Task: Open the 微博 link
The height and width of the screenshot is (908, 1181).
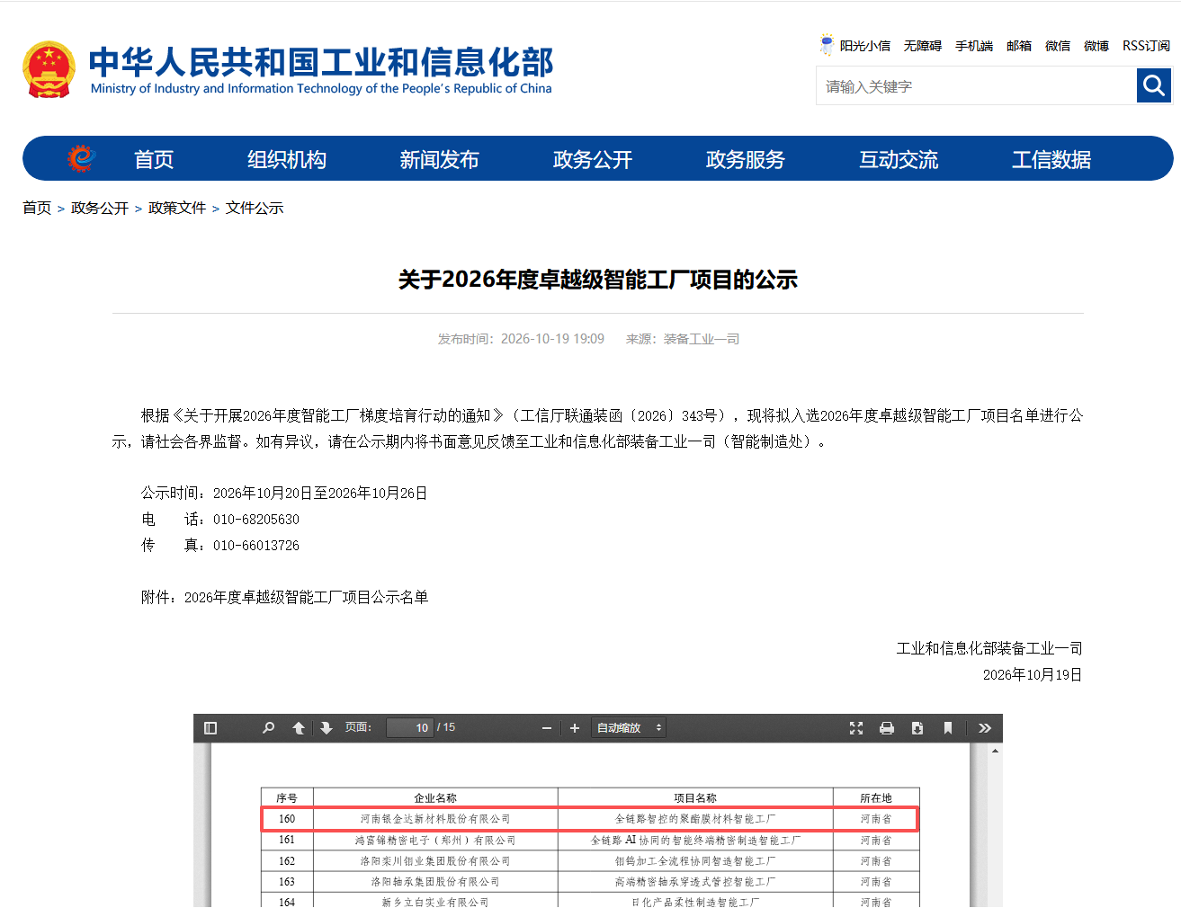Action: tap(1096, 46)
